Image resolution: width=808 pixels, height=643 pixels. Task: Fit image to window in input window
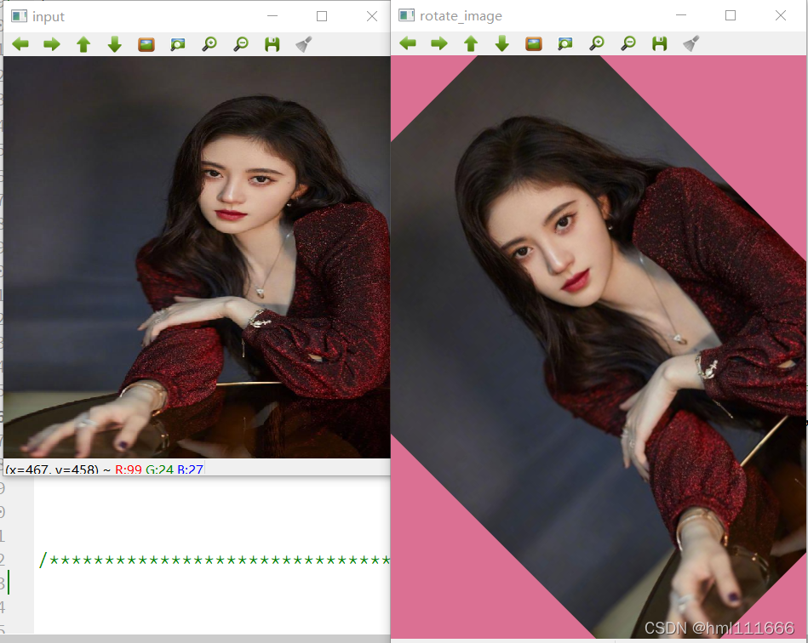(178, 44)
